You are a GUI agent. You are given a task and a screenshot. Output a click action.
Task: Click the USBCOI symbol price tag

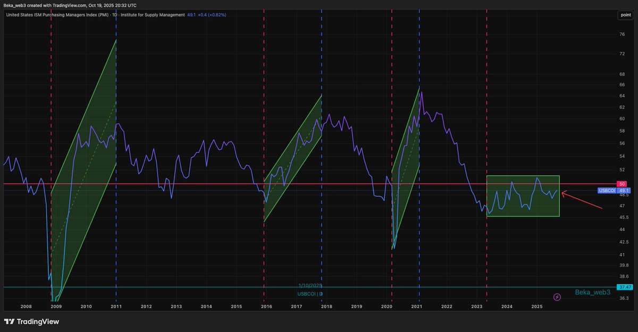[x=607, y=190]
